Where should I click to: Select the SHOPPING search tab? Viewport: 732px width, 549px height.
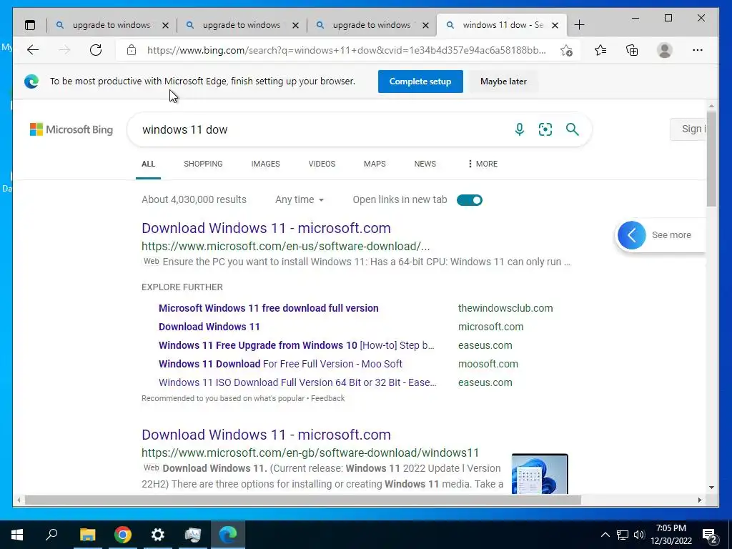click(203, 164)
